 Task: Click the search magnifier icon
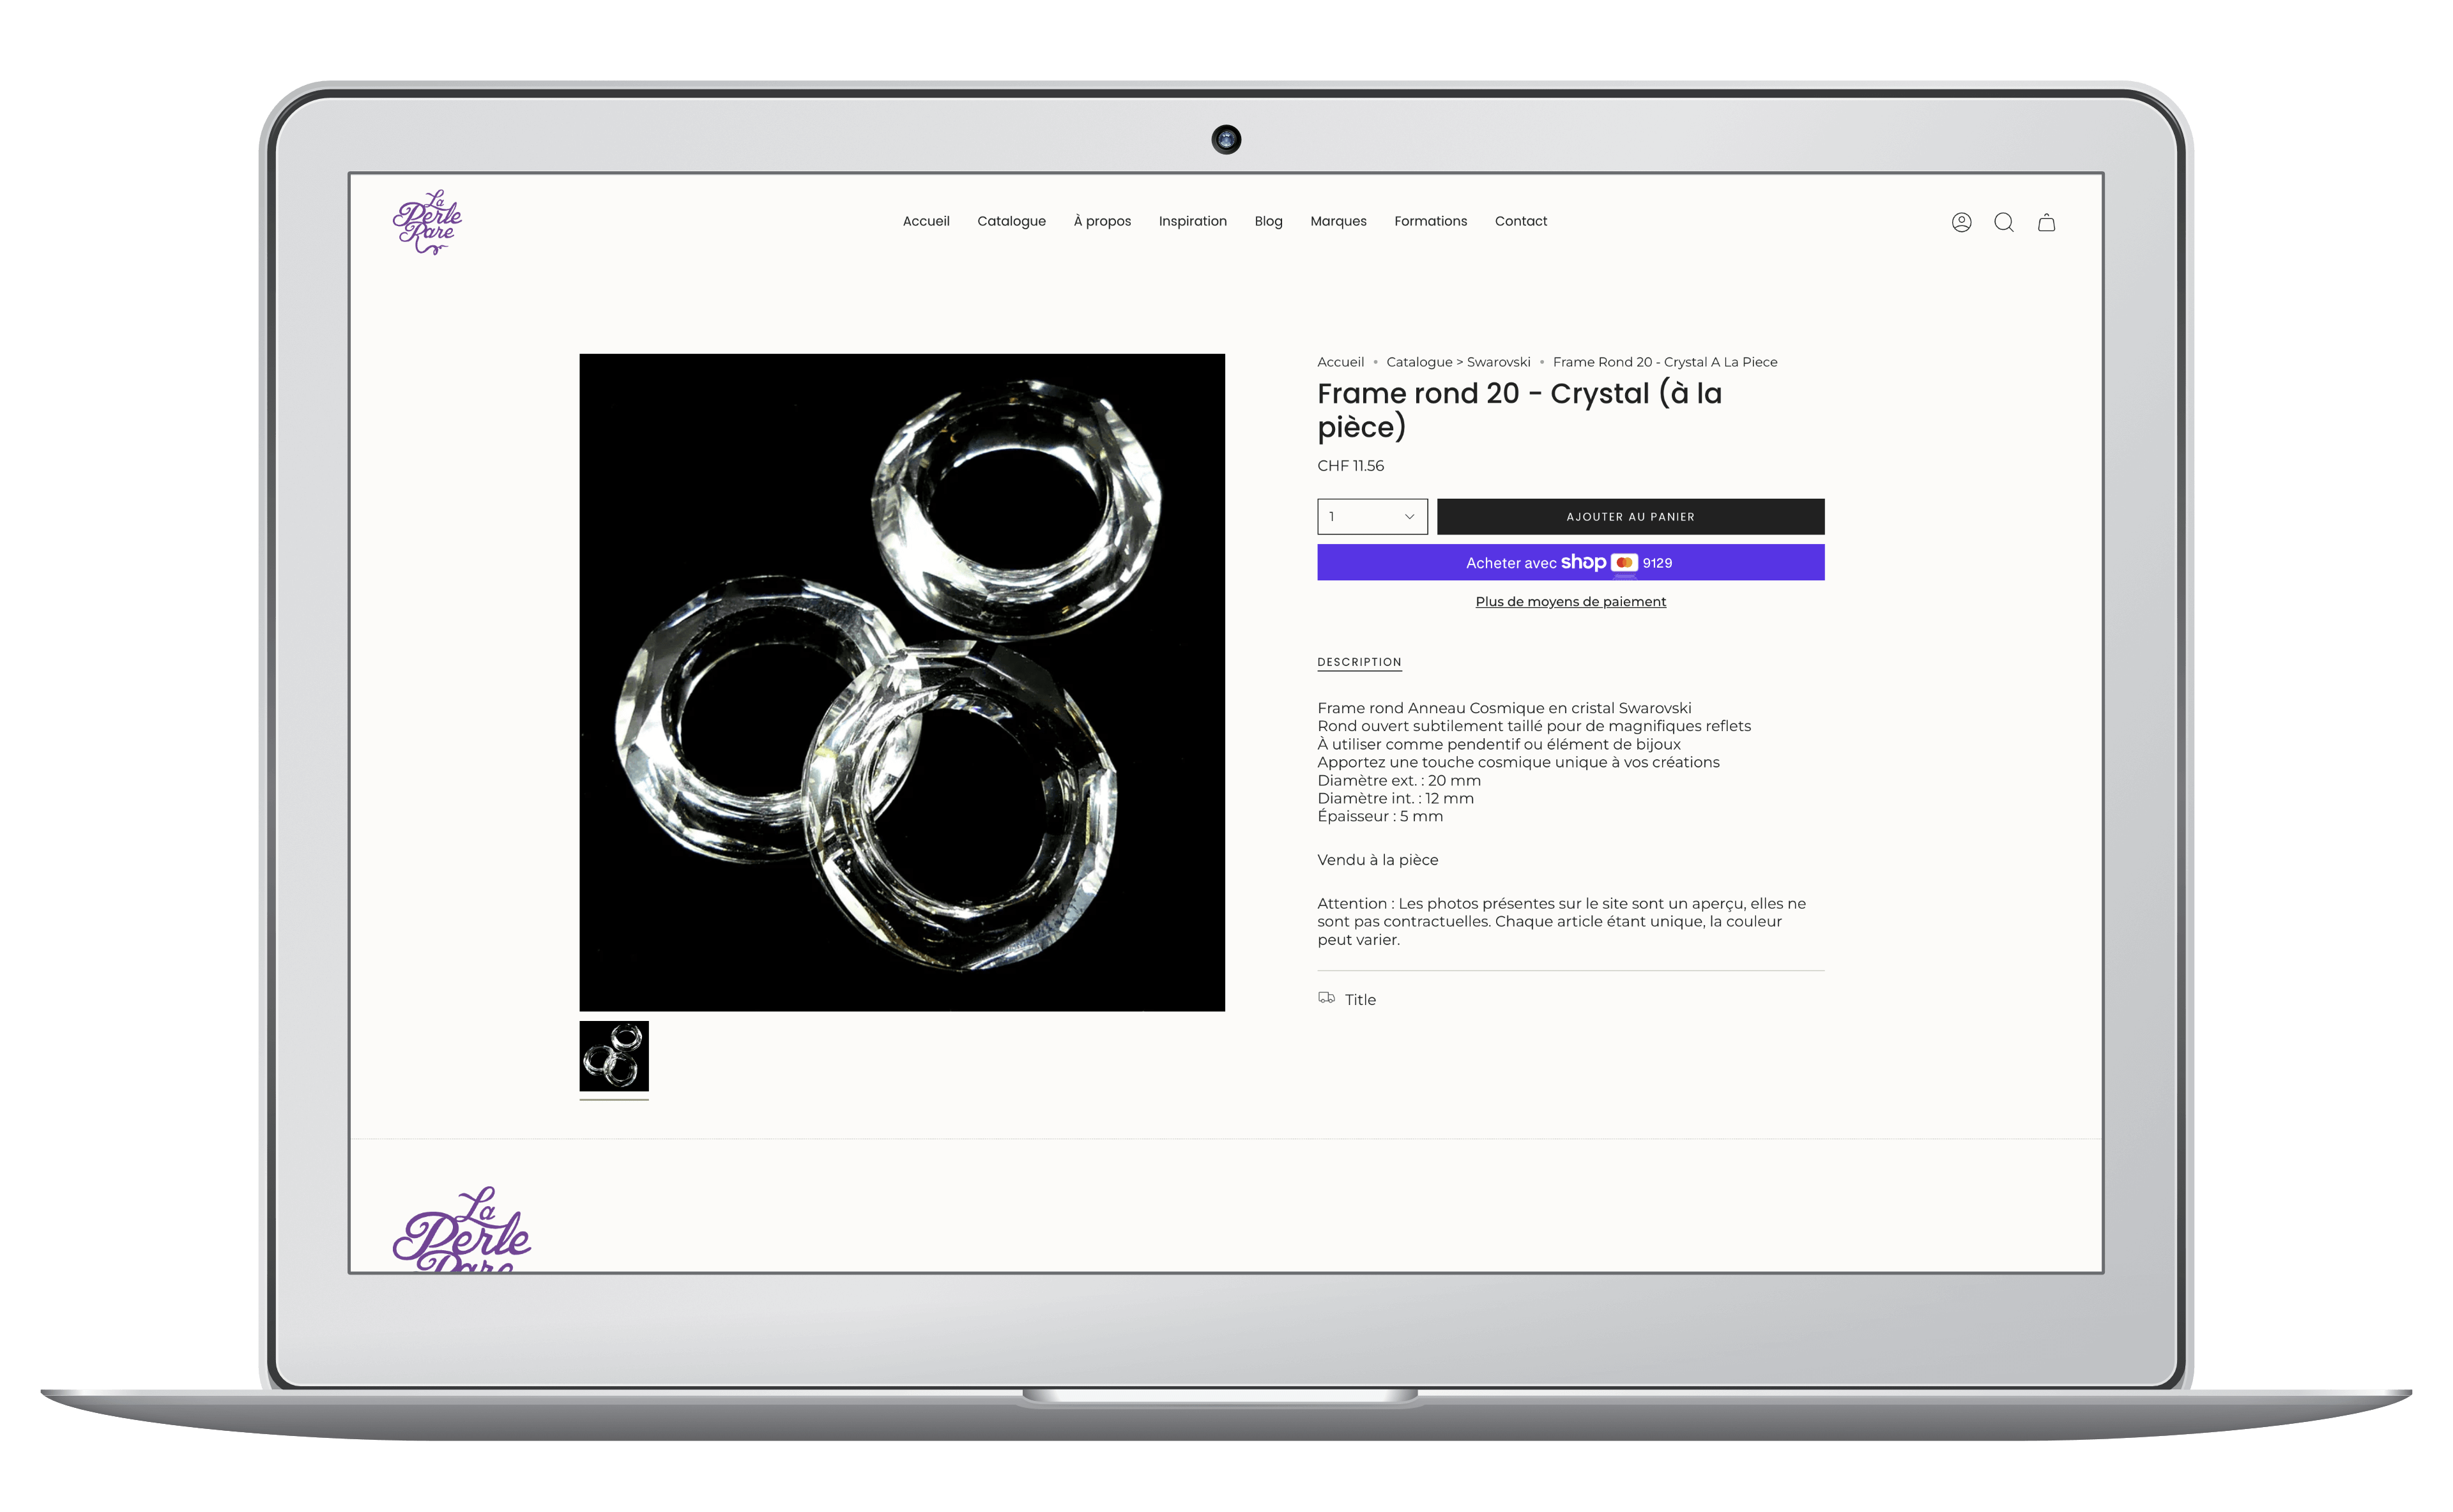point(2003,222)
